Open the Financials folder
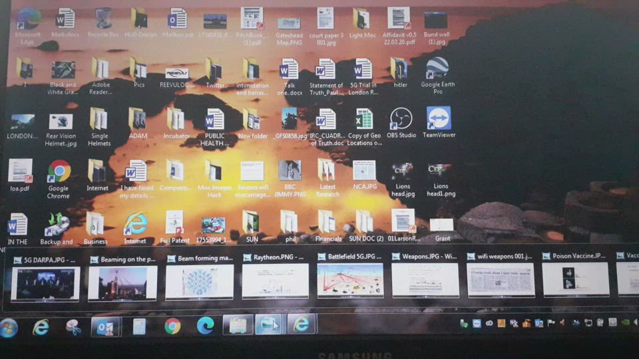 (x=327, y=222)
